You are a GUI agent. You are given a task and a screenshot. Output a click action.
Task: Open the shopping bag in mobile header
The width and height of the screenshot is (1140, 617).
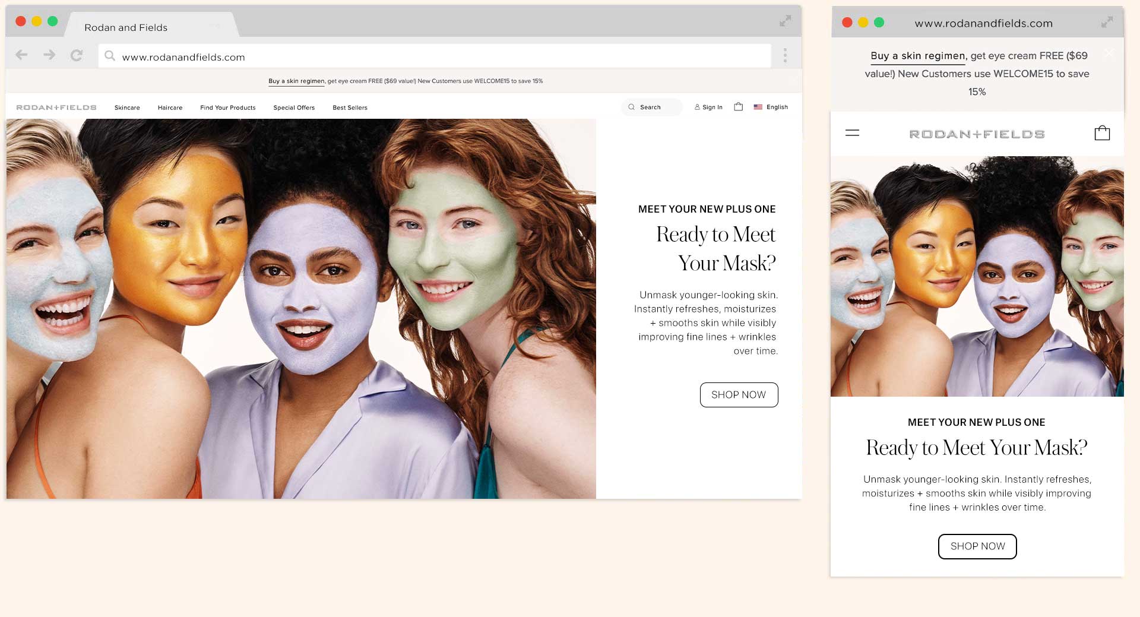1102,133
